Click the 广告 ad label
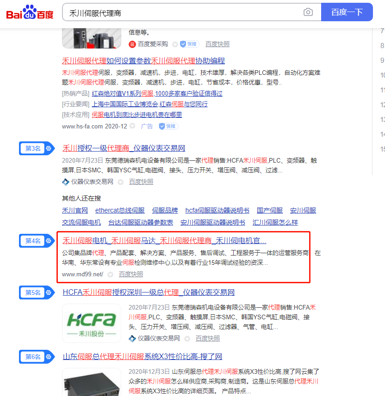385x396 pixels. [x=147, y=126]
